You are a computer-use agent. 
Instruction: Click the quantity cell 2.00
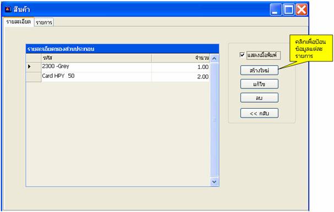click(x=181, y=77)
